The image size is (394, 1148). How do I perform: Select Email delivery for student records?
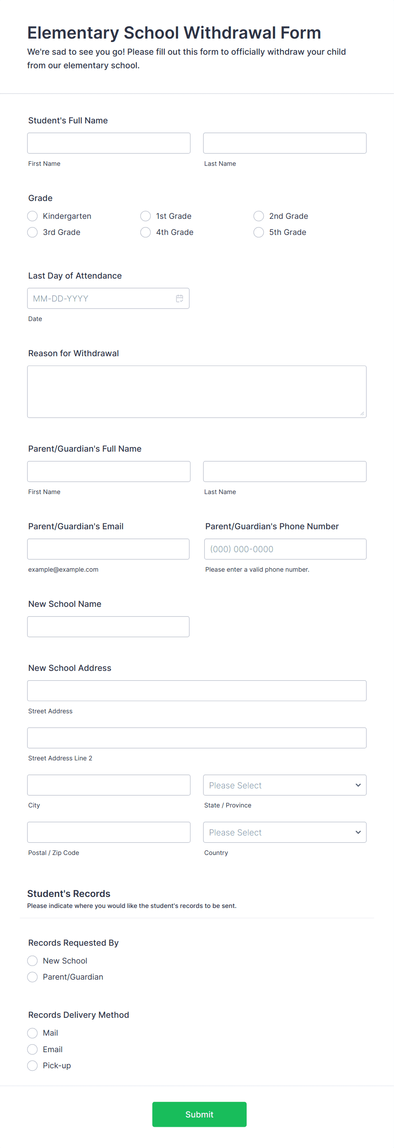tap(32, 1049)
